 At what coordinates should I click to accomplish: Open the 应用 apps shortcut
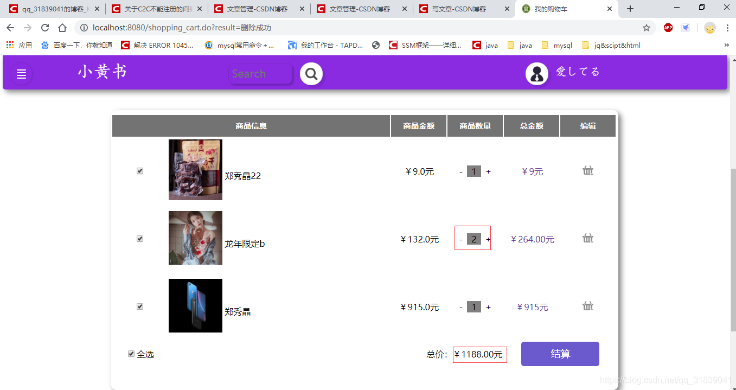tap(19, 45)
